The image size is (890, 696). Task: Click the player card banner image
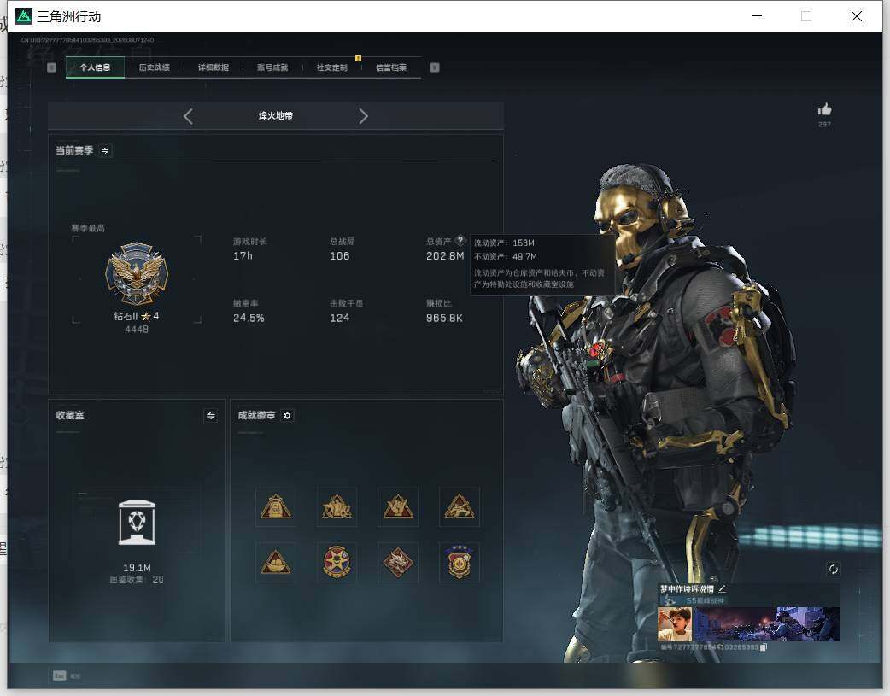click(x=767, y=624)
